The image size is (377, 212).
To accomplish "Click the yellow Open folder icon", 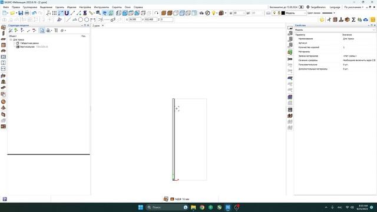I will (12, 13).
